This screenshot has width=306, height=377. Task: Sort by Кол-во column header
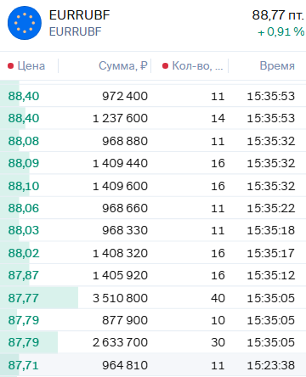click(x=197, y=66)
